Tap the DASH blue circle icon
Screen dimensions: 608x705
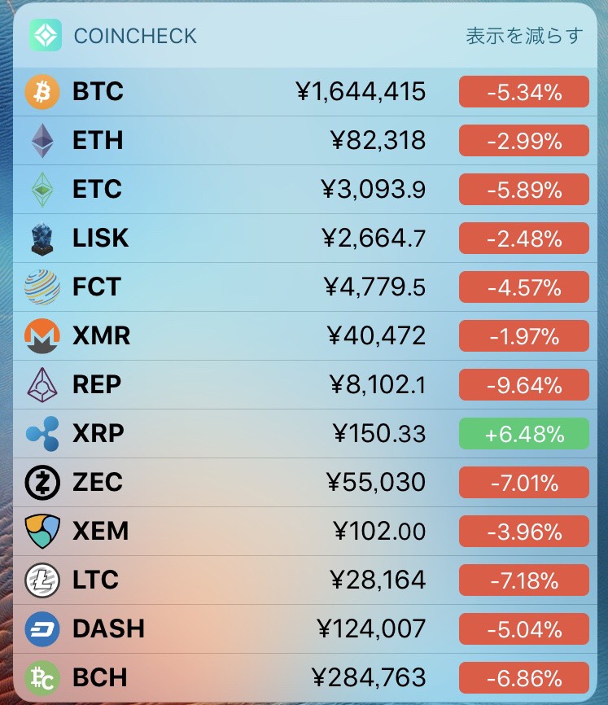(42, 629)
